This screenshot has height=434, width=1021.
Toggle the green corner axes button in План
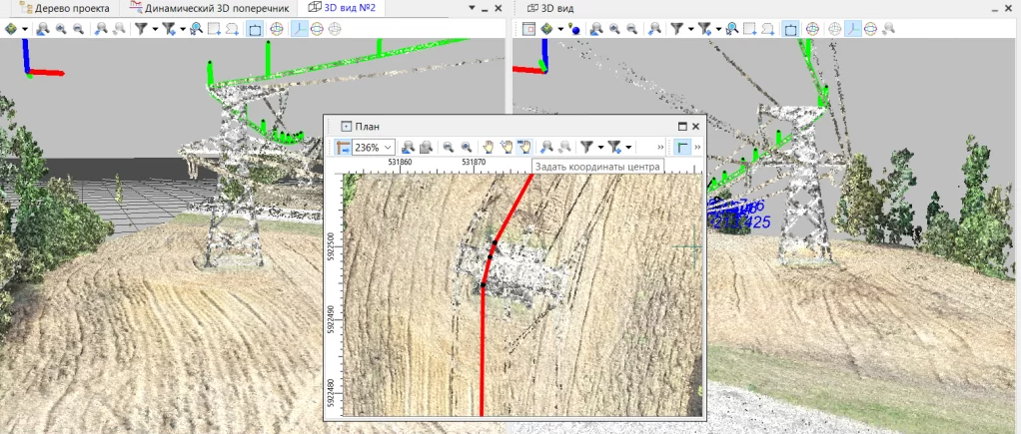coord(681,148)
